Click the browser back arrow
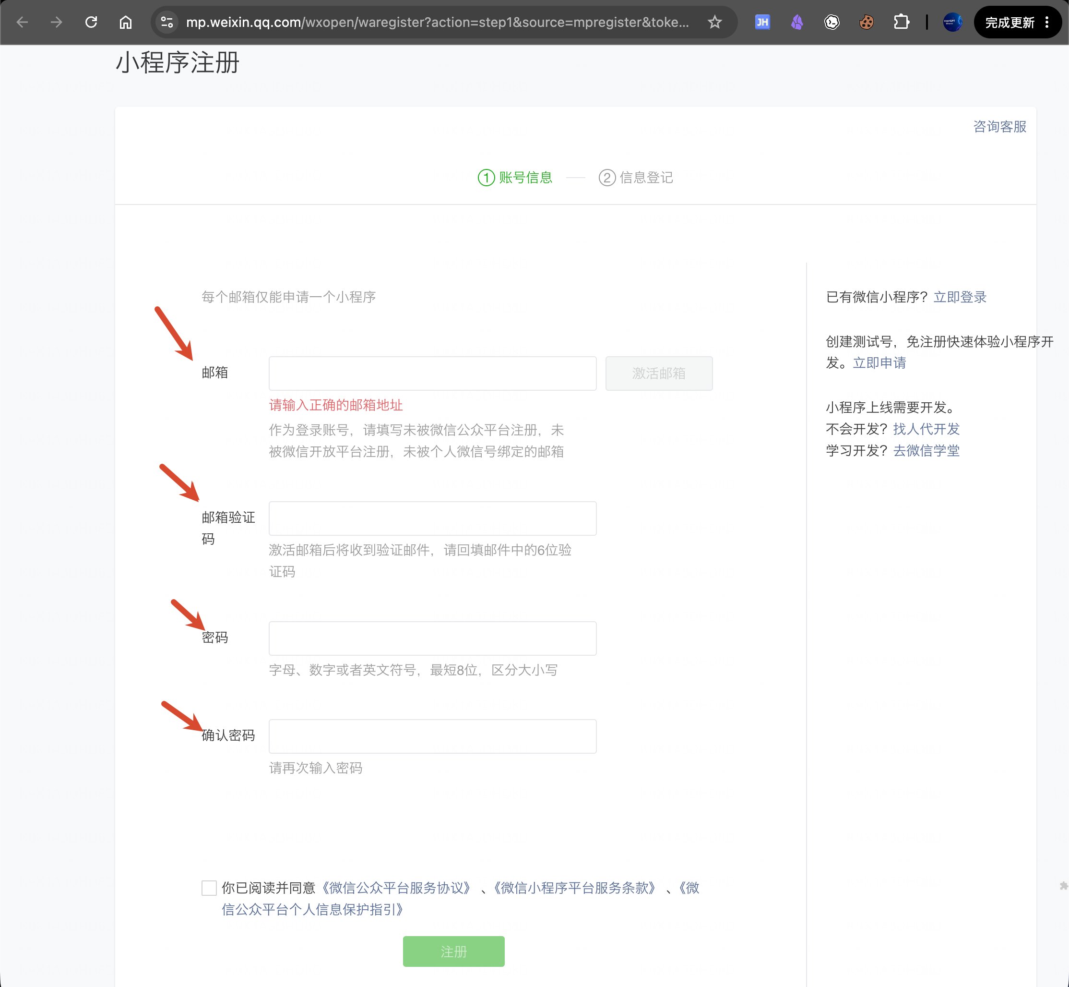Screen dimensions: 1069x987 click(x=22, y=23)
